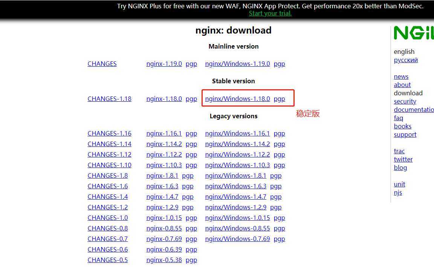434x267 pixels.
Task: Download nginx-0.6.39 source
Action: coord(164,249)
